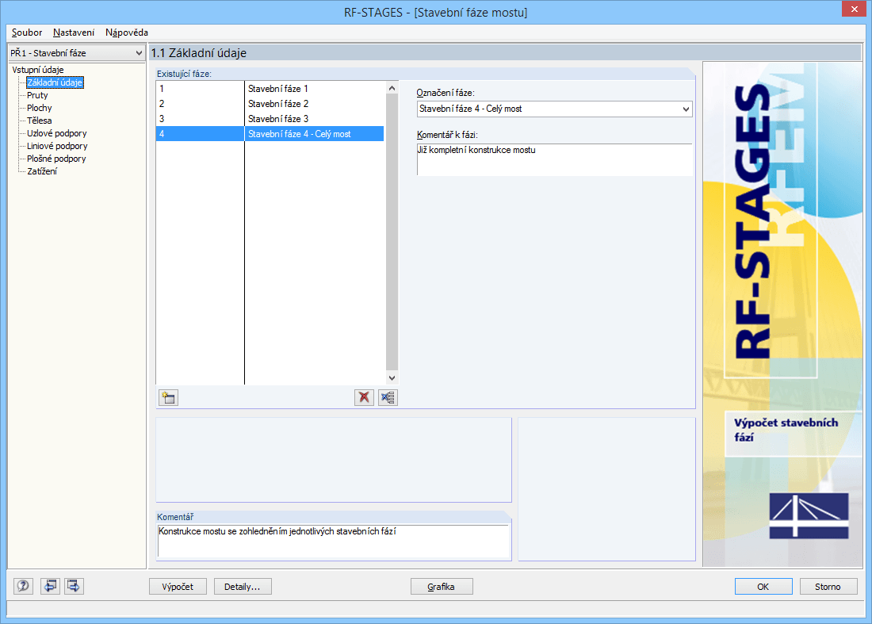Click phase number 3 cell

click(x=201, y=118)
